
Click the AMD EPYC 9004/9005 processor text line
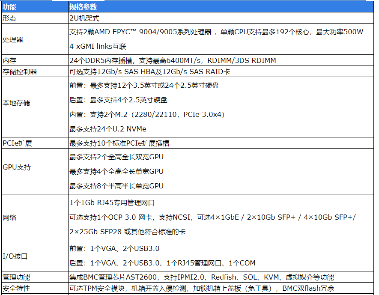click(216, 33)
